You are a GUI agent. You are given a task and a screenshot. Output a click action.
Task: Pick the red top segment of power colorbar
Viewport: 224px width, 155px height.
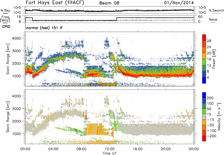tap(204, 37)
